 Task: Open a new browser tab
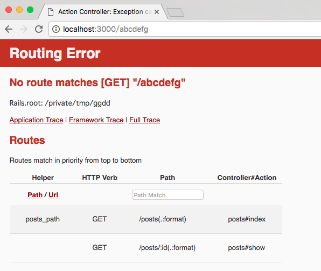click(175, 12)
